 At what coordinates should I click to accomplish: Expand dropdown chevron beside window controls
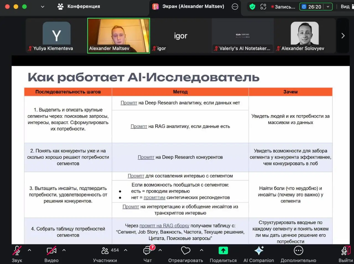(43, 7)
